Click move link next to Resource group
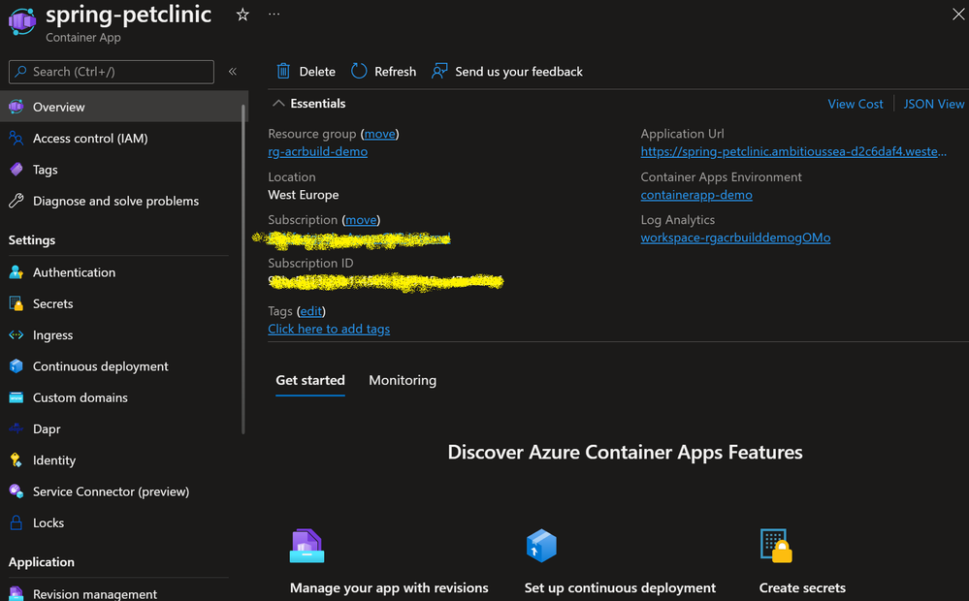969x601 pixels. 379,134
